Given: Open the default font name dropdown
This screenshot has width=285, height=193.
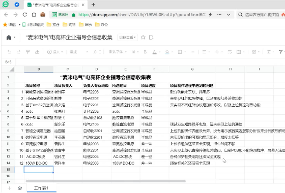Looking at the screenshot, I should point(118,52).
